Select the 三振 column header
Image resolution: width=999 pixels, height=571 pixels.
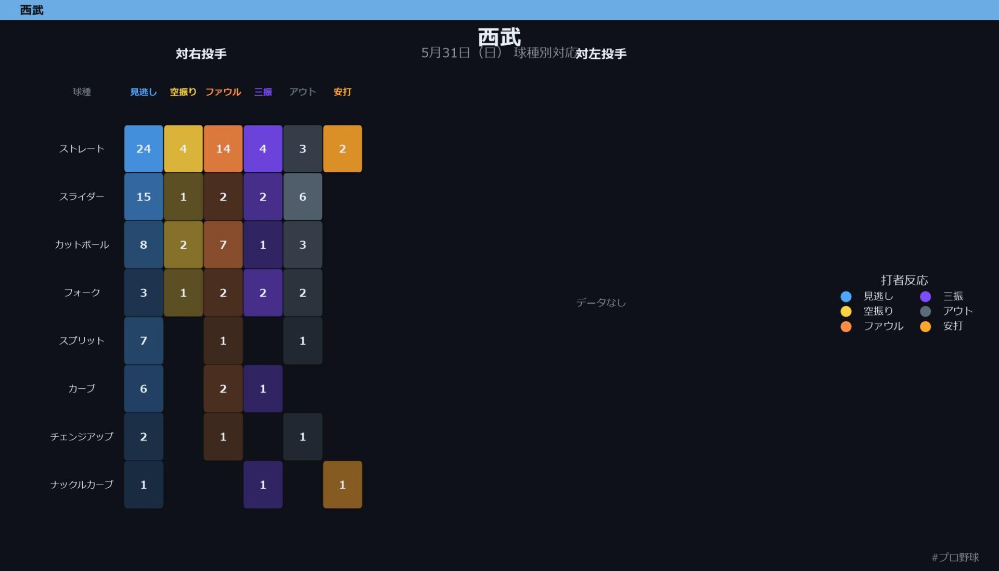click(x=263, y=92)
